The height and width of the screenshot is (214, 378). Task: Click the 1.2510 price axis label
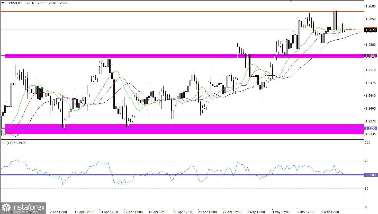(370, 70)
